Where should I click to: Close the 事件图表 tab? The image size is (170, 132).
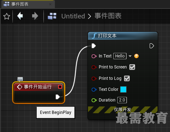coord(50,4)
